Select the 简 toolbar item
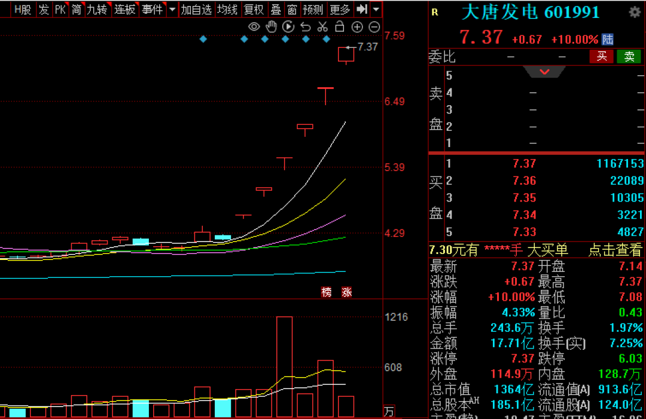The image size is (646, 419). pos(77,9)
